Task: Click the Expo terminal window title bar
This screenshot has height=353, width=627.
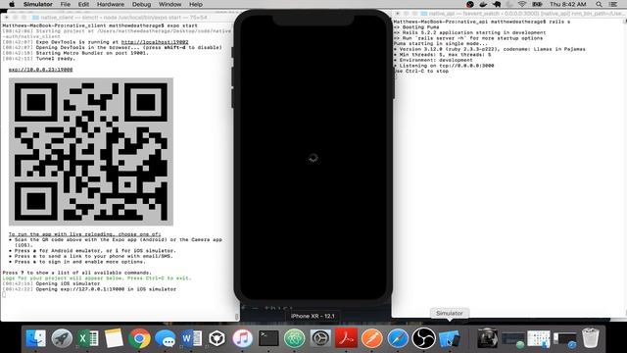Action: coord(120,18)
